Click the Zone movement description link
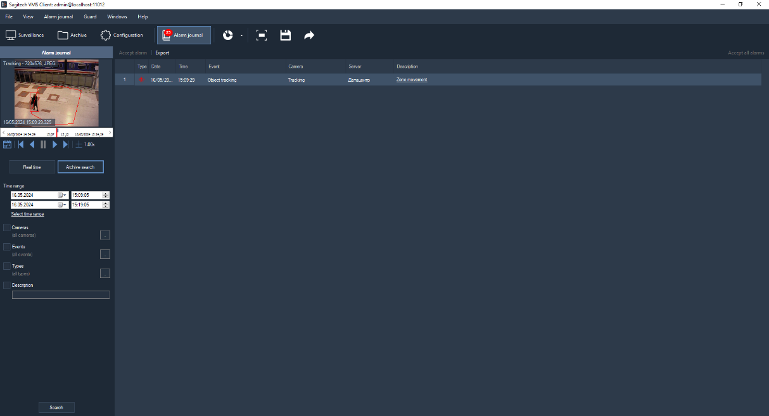Viewport: 769px width, 416px height. (x=412, y=80)
